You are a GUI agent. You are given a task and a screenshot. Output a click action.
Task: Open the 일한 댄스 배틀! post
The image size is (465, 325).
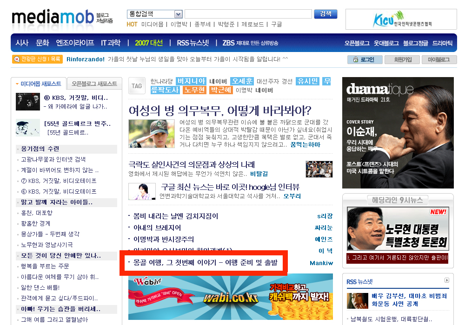[40, 287]
